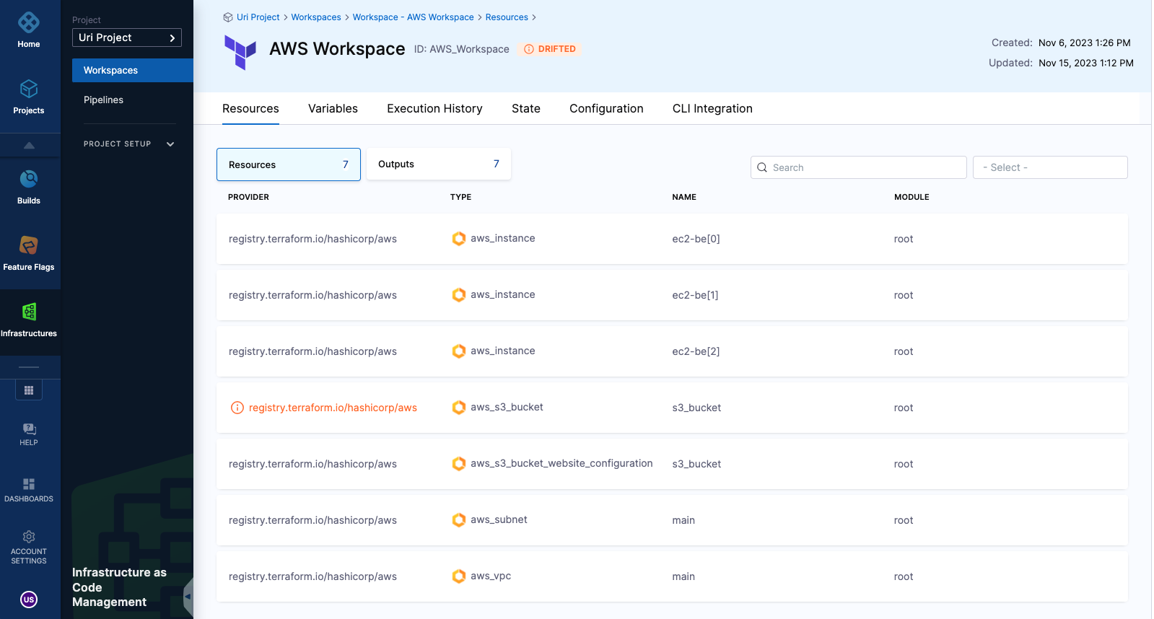Open the Home icon in sidebar
The width and height of the screenshot is (1154, 619).
(29, 30)
